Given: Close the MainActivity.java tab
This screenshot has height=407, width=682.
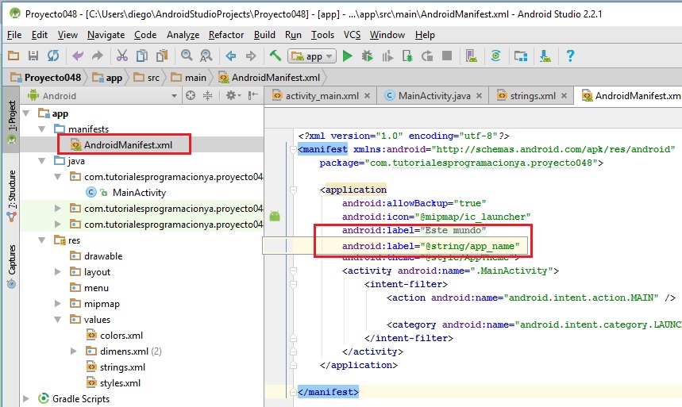Looking at the screenshot, I should 479,96.
